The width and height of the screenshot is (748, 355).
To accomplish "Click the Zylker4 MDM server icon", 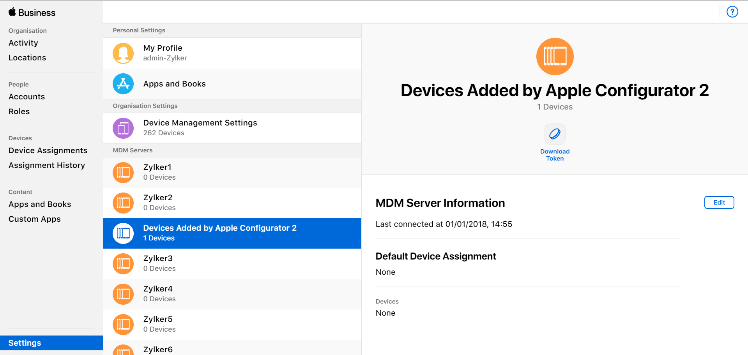I will (x=123, y=294).
